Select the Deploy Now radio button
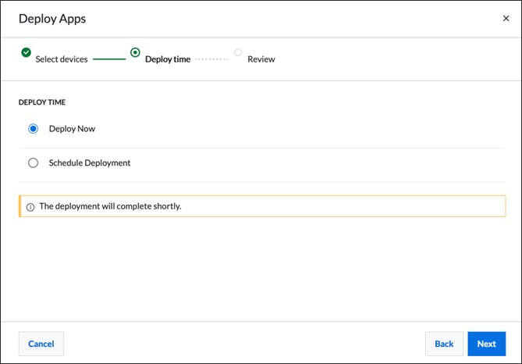Image resolution: width=522 pixels, height=364 pixels. pos(33,129)
